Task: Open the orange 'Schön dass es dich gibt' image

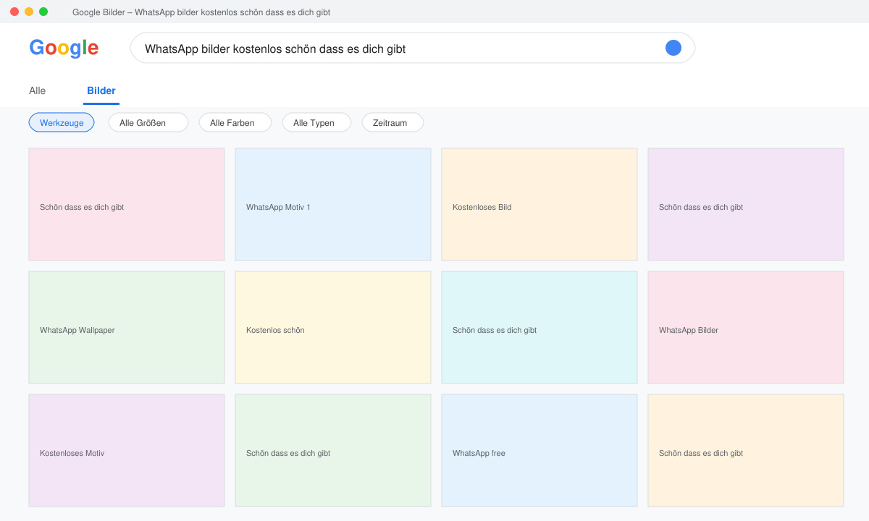Action: coord(746,450)
